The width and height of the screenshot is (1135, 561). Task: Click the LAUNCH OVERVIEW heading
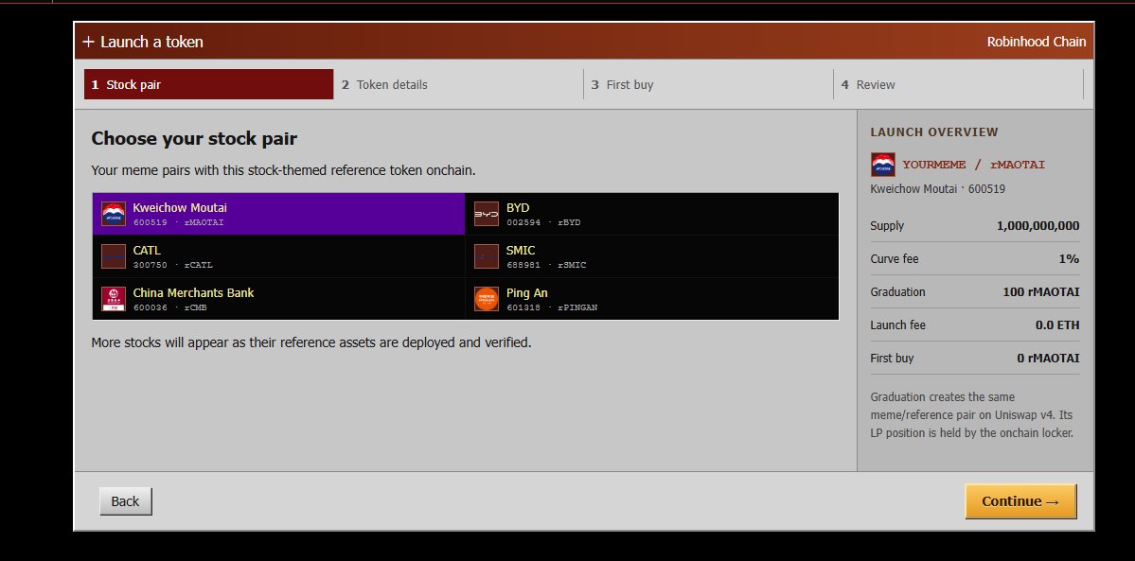pos(933,132)
